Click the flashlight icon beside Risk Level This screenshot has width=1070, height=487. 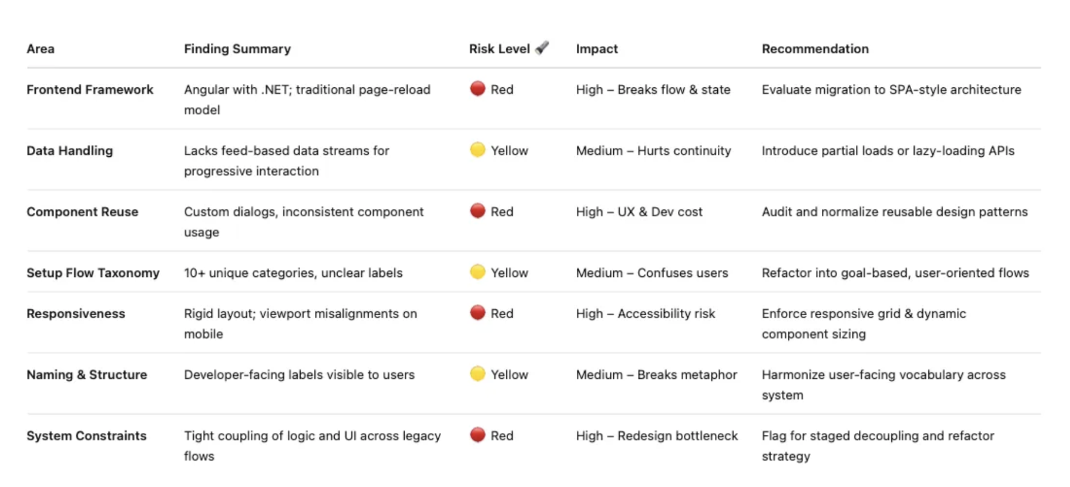coord(542,48)
